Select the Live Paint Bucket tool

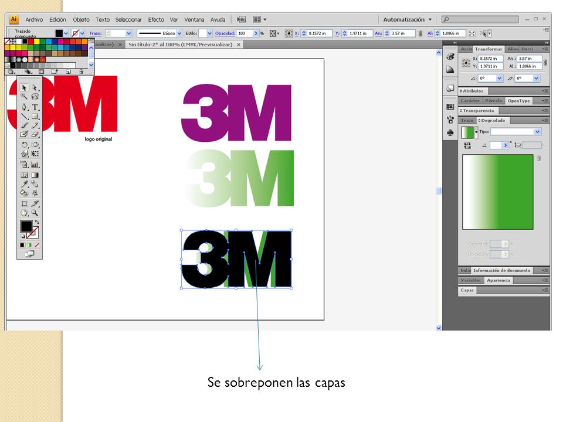pos(24,193)
